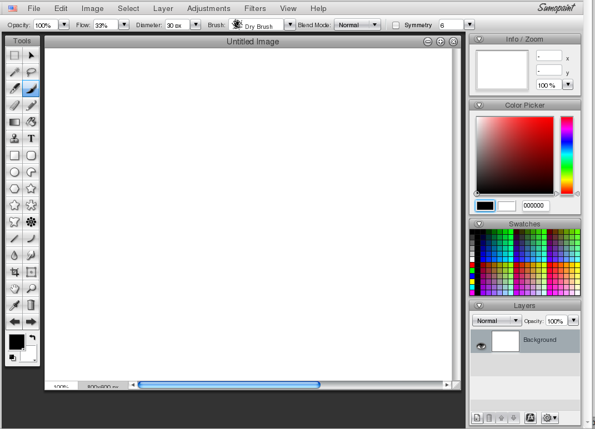
Task: Swap foreground and background colors
Action: (32, 337)
